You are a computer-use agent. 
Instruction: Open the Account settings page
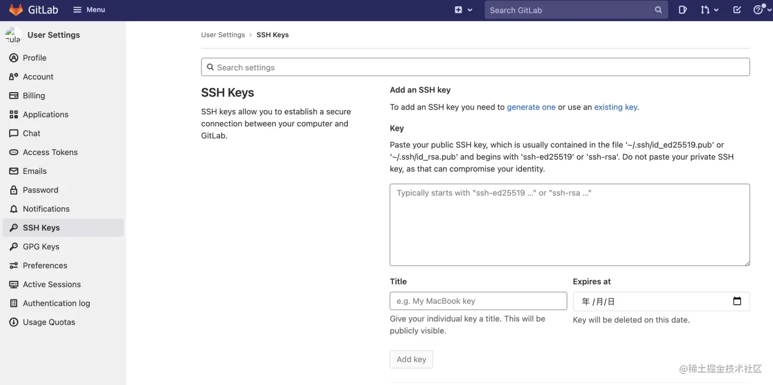(38, 77)
